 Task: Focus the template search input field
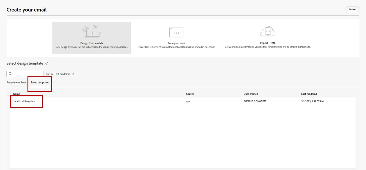coord(25,74)
